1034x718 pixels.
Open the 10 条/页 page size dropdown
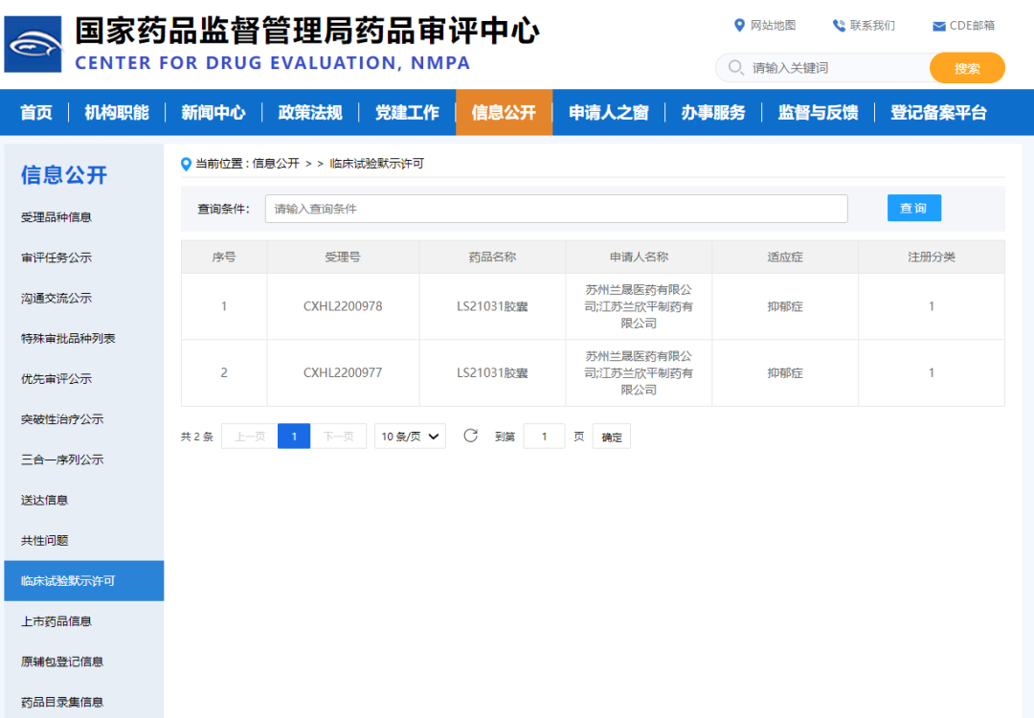pos(410,436)
